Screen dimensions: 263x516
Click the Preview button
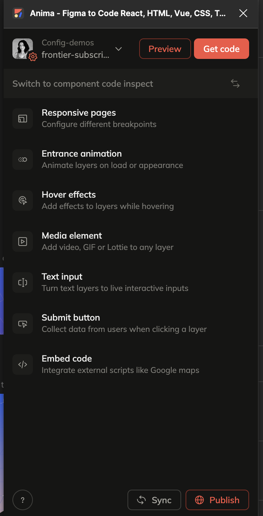165,49
